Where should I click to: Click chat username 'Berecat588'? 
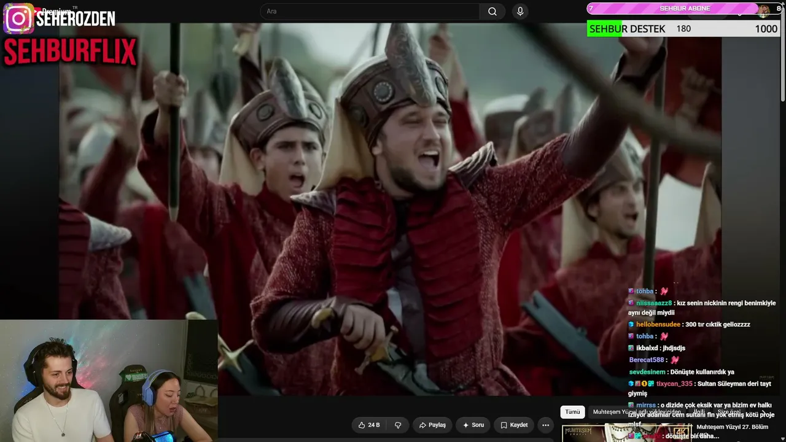(647, 360)
